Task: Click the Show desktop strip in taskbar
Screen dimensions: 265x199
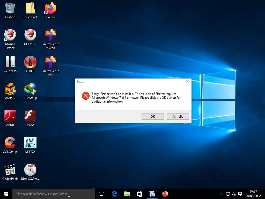Action: tap(264, 194)
